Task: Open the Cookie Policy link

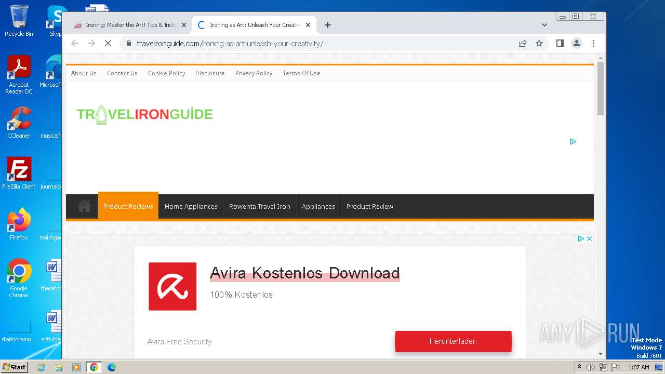Action: click(x=166, y=73)
